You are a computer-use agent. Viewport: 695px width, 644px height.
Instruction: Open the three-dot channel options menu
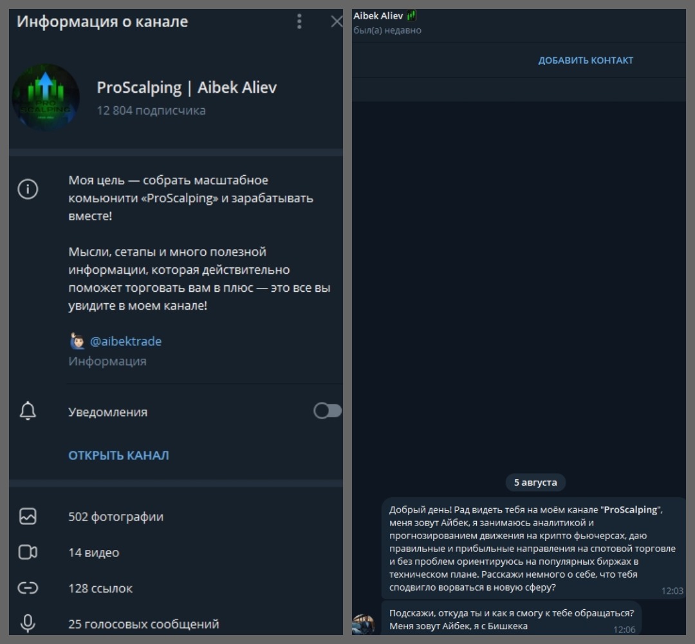click(299, 22)
